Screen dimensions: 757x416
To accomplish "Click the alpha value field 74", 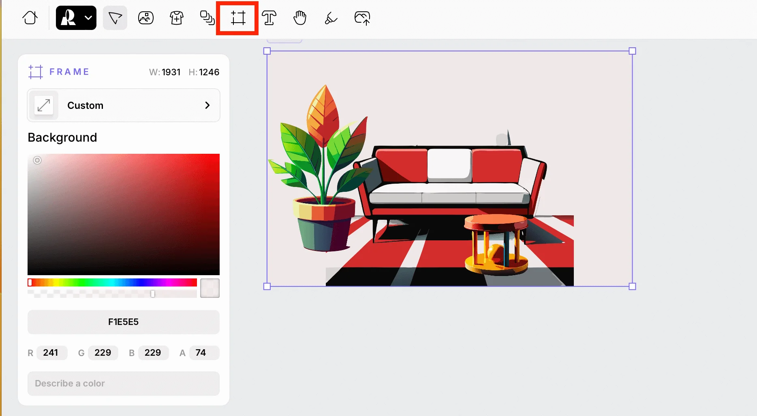I will tap(201, 353).
